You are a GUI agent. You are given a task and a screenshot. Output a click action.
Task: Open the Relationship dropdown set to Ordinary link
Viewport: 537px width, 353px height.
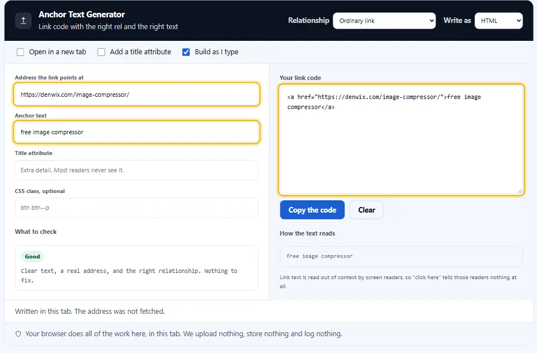384,21
